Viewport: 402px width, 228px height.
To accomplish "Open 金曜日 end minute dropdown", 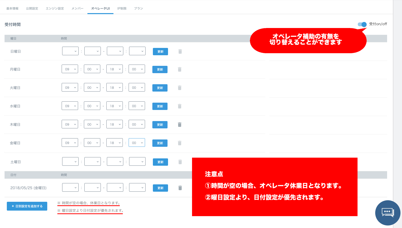I will 137,142.
